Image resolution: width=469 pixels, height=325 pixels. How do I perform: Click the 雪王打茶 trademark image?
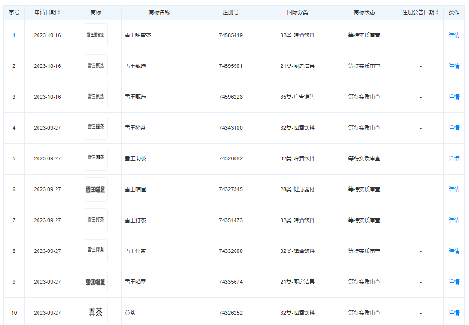95,220
